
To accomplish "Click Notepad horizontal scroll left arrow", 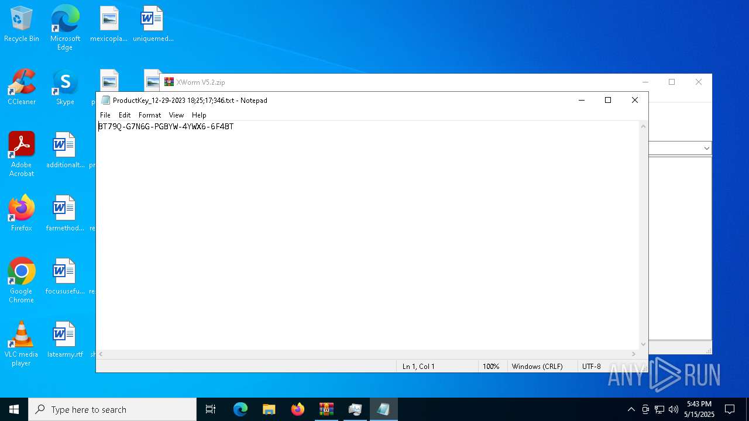I will tap(101, 354).
